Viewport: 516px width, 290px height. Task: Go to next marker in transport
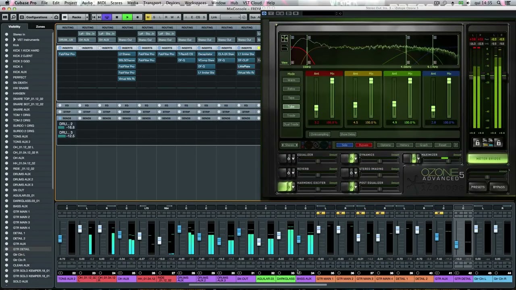(x=100, y=17)
